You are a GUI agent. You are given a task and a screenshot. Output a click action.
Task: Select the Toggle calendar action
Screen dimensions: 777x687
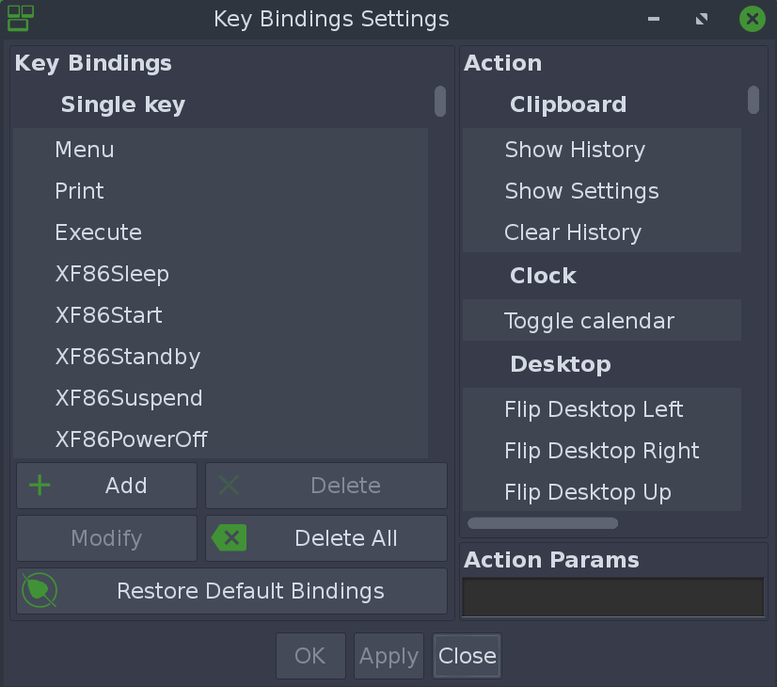click(589, 321)
